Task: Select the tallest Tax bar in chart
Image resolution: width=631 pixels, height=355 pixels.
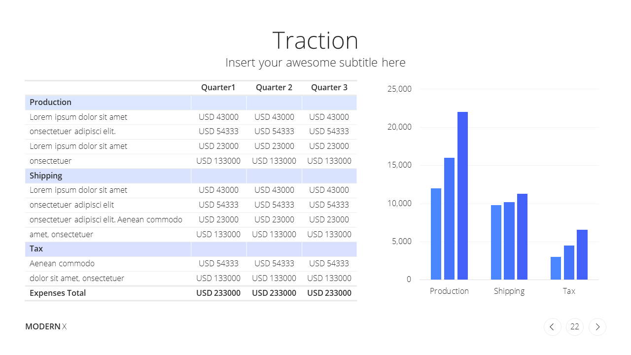Action: click(x=582, y=254)
